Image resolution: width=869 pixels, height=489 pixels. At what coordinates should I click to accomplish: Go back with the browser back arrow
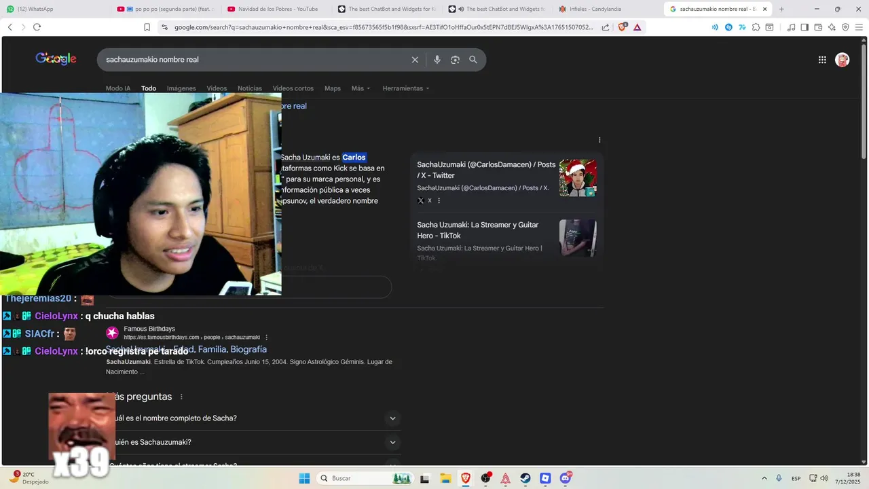tap(10, 27)
